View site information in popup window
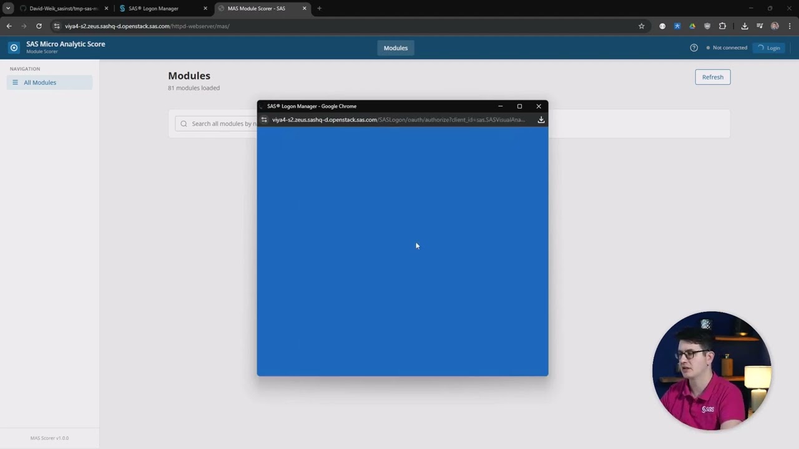799x449 pixels. (x=264, y=120)
